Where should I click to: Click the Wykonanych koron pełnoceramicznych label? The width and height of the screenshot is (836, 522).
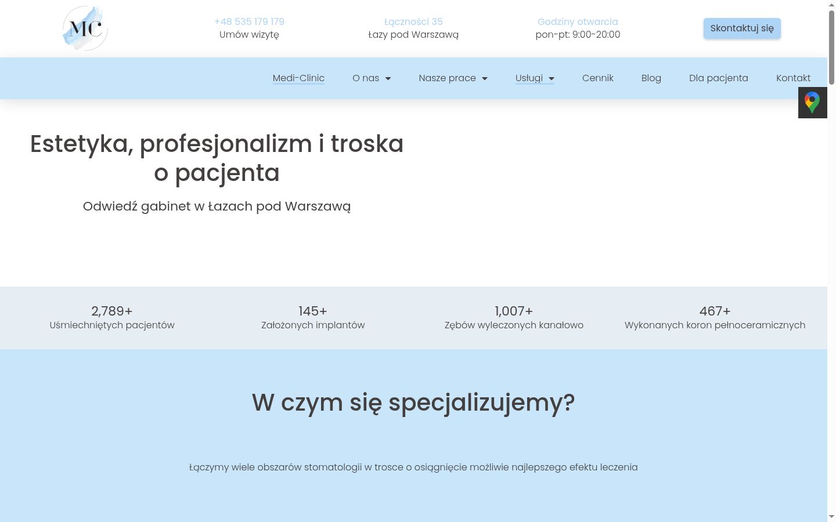[715, 325]
